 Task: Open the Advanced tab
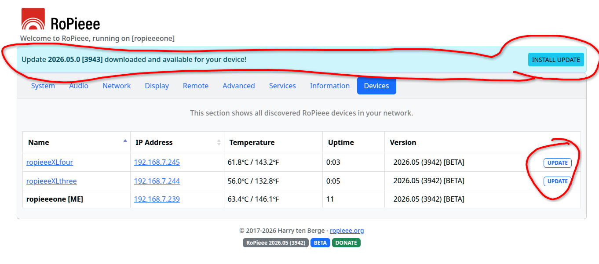click(239, 86)
